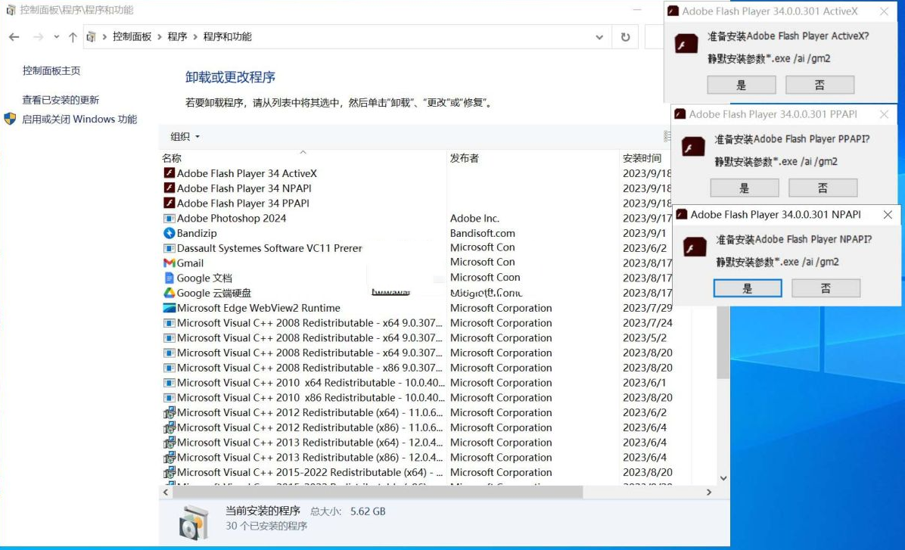Go back with the left arrow navigation button
Viewport: 905px width, 550px height.
14,37
